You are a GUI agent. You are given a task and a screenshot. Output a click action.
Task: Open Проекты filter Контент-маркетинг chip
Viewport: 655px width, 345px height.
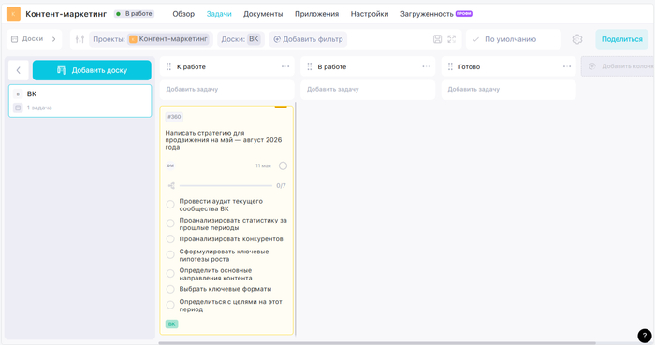pyautogui.click(x=167, y=39)
